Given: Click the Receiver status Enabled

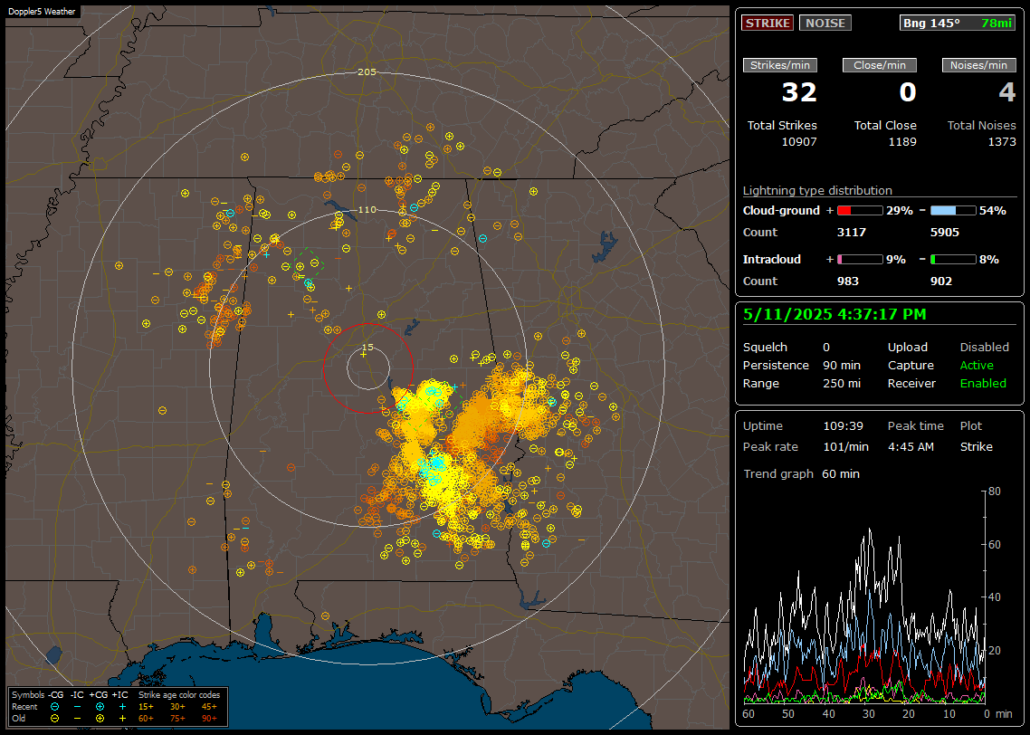Looking at the screenshot, I should [983, 384].
